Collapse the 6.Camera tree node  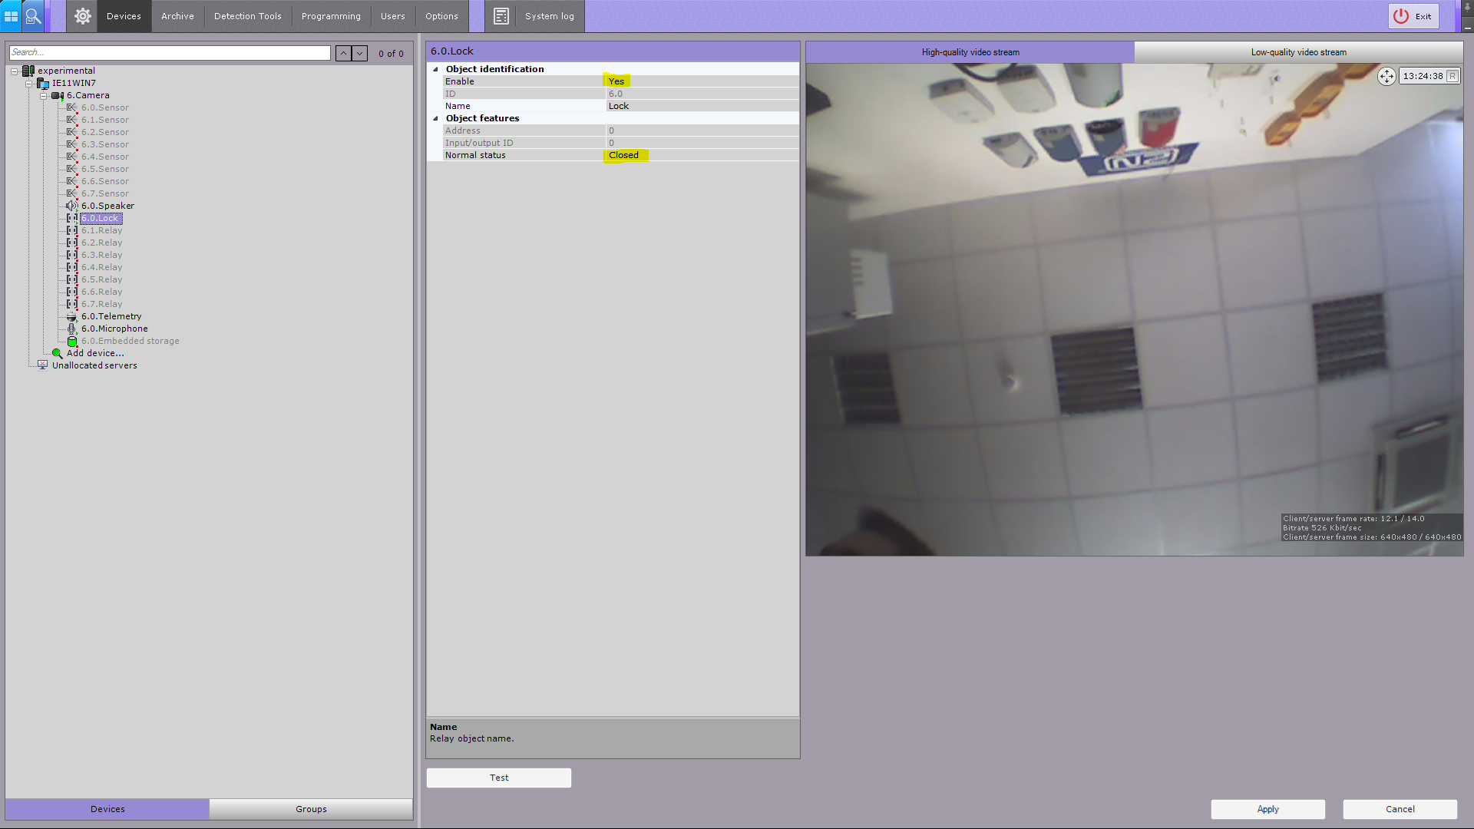43,96
